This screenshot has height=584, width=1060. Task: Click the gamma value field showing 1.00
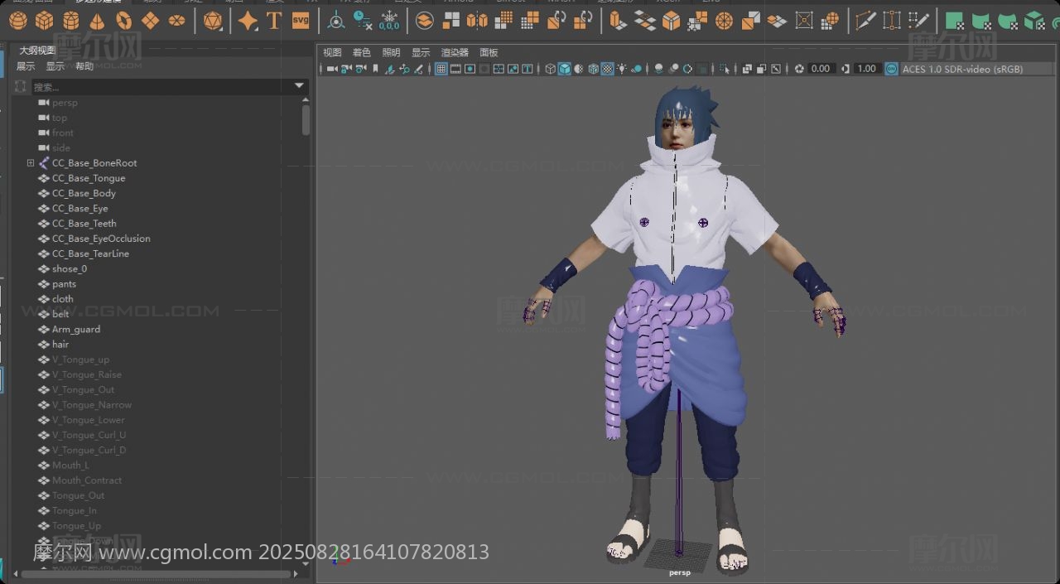click(866, 69)
